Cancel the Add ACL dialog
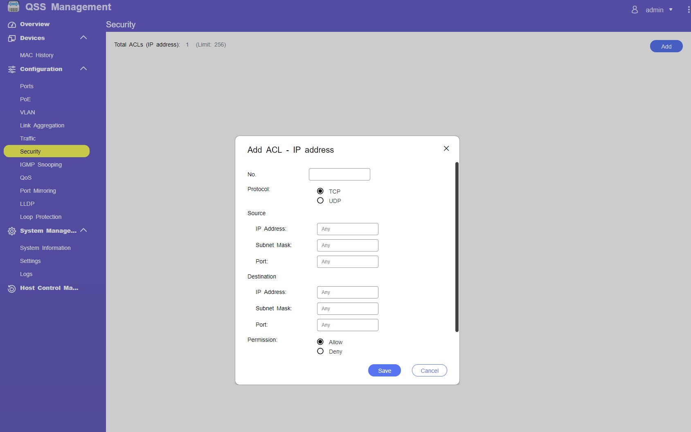This screenshot has width=691, height=432. pyautogui.click(x=429, y=370)
